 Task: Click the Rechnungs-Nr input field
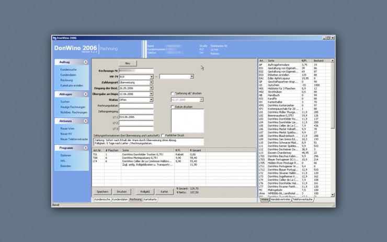(x=136, y=71)
